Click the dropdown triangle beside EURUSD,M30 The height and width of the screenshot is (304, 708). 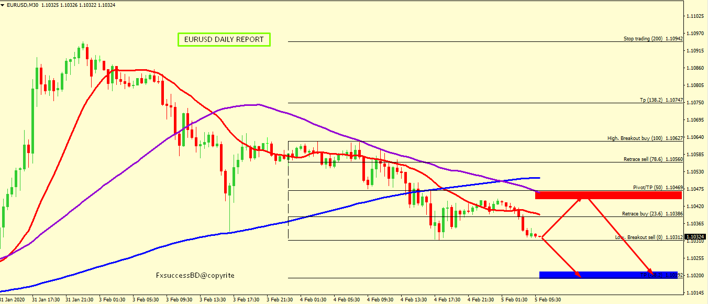tap(3, 5)
